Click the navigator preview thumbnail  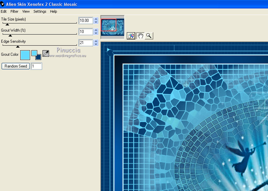pyautogui.click(x=113, y=27)
